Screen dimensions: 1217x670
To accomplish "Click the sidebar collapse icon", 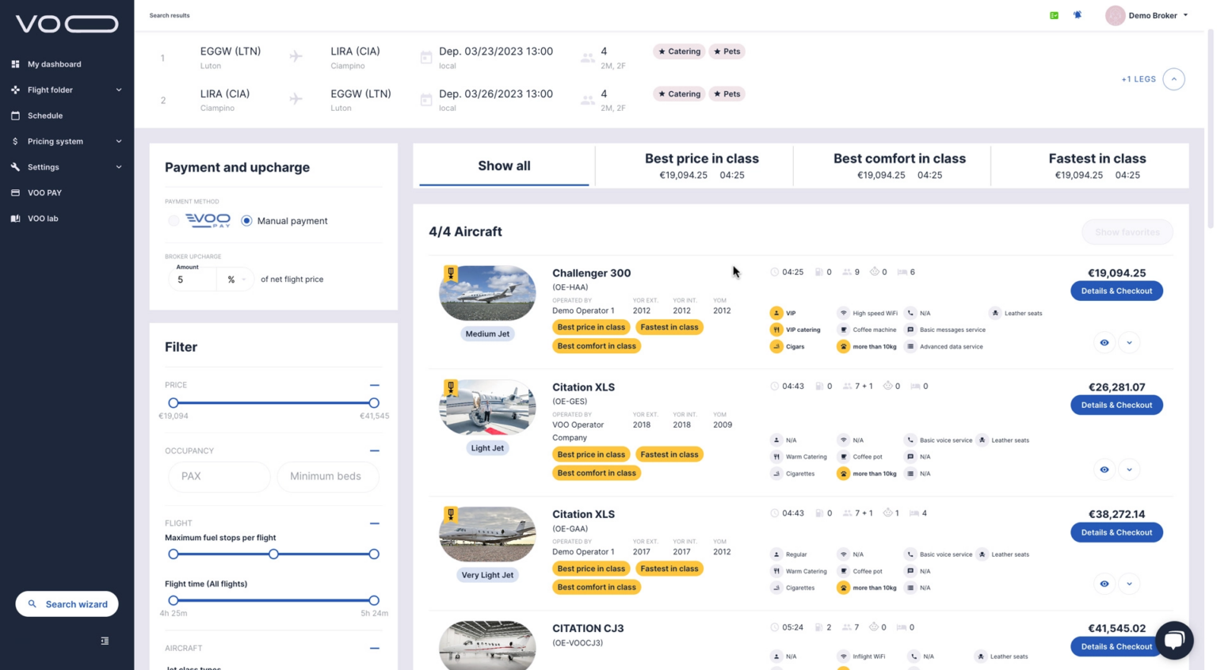I will click(105, 641).
